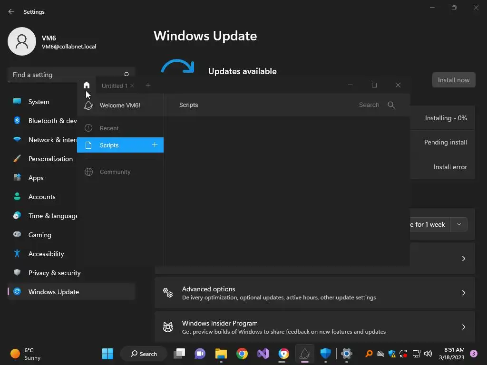Open the clock and date panel
This screenshot has width=487, height=365.
(452, 354)
